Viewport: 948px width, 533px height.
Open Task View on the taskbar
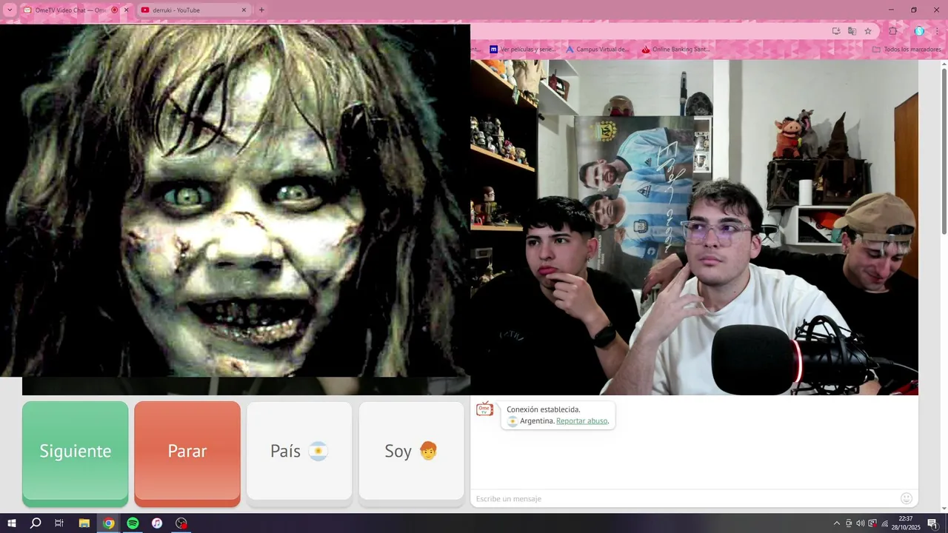[59, 523]
